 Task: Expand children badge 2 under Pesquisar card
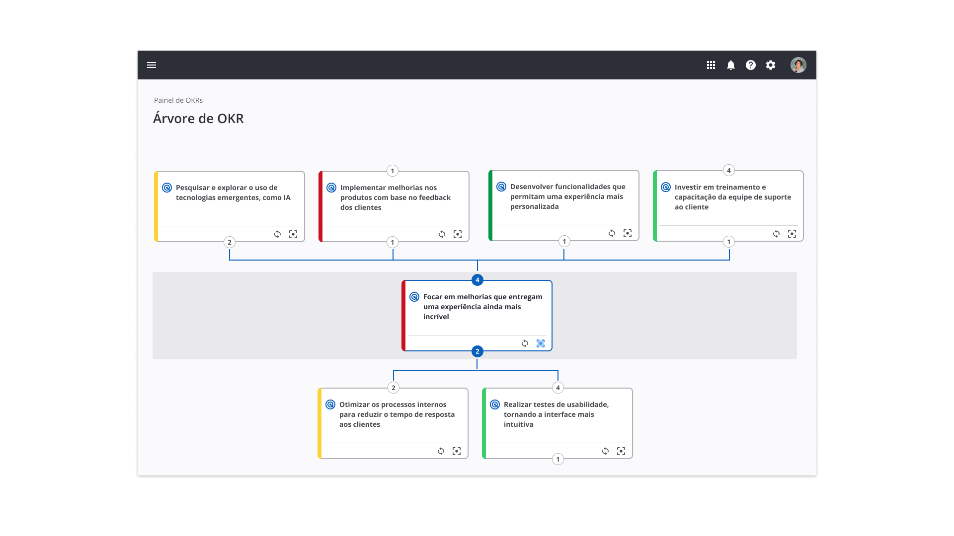[x=230, y=242]
